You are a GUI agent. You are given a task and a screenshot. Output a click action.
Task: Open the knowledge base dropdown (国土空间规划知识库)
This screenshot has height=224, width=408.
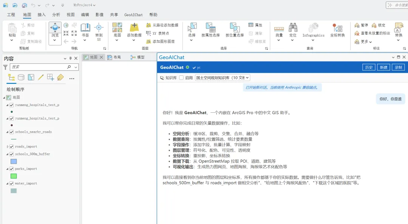click(223, 78)
